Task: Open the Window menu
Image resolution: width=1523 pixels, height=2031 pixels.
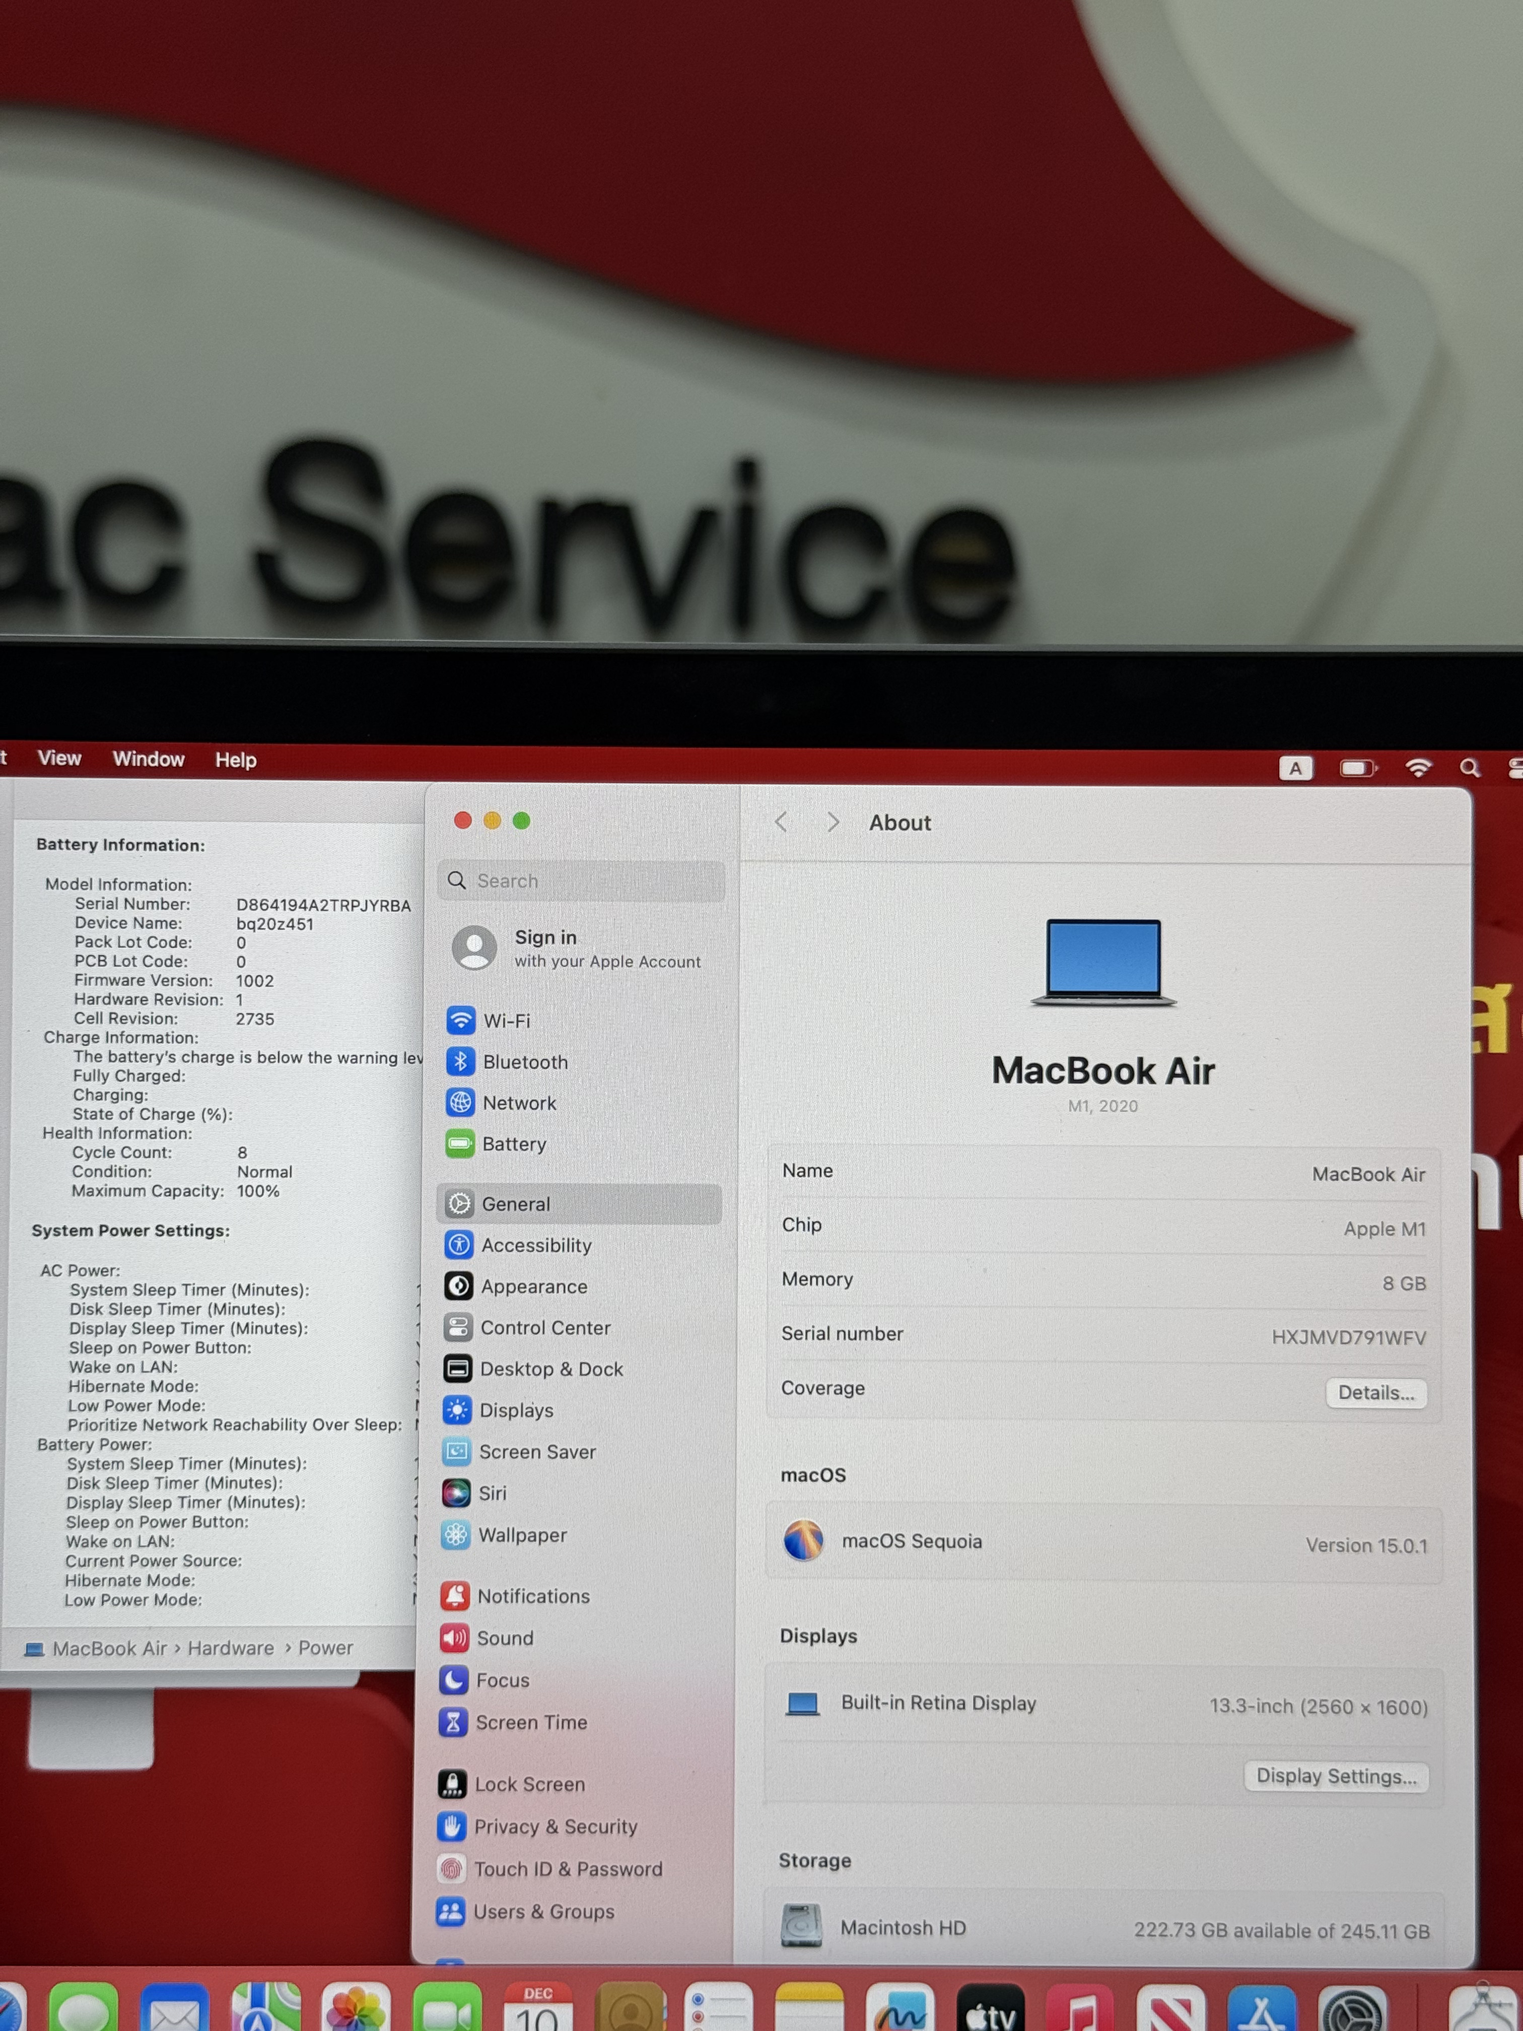Action: [148, 759]
